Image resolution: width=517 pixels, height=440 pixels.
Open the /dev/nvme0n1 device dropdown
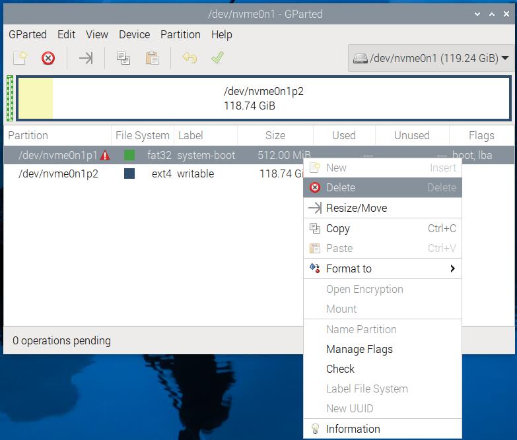pos(431,58)
